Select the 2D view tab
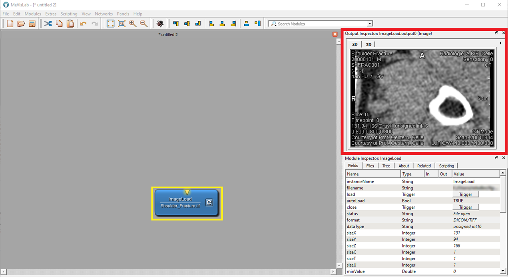 pyautogui.click(x=355, y=44)
